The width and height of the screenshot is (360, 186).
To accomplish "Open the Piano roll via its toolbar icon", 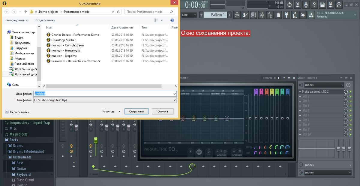I will [245, 15].
